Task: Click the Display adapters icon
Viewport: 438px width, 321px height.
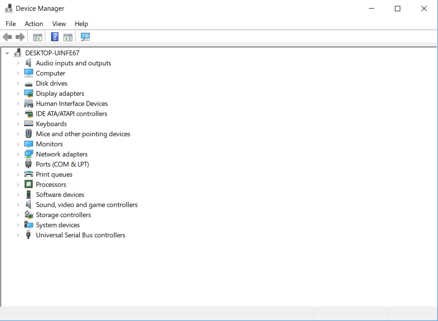Action: click(x=28, y=94)
